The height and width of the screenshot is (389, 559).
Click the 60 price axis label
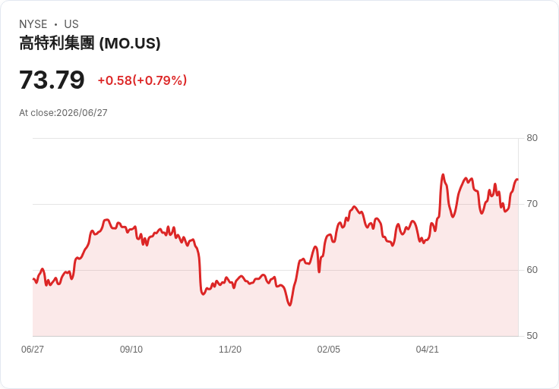pos(532,270)
